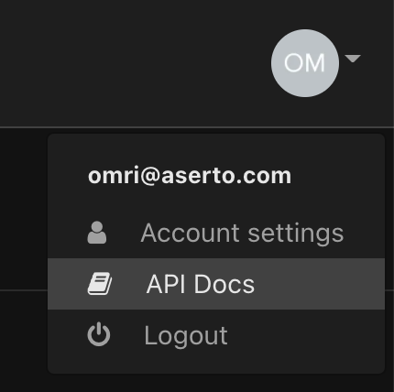Open Account settings from the user menu
This screenshot has height=392, width=394.
(216, 233)
